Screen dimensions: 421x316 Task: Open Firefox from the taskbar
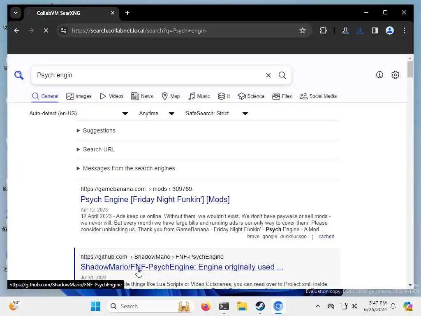[x=206, y=306]
